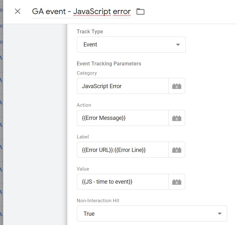237x225 pixels.
Task: Click the dimmed overlay left of the panel
Action: click(x=35, y=128)
